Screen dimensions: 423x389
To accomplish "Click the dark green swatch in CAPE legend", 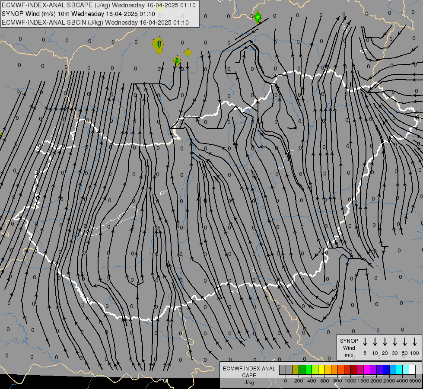I will 302,370.
